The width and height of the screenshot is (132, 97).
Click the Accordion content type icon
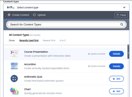coord(14,66)
